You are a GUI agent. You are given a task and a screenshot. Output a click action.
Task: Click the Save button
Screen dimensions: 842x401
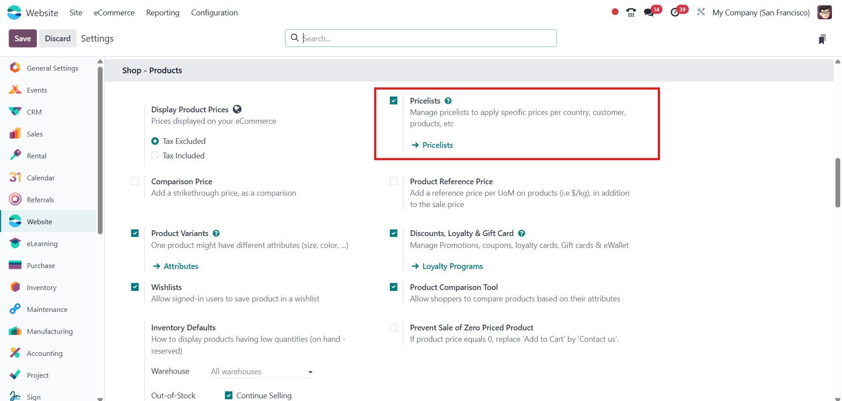tap(23, 39)
